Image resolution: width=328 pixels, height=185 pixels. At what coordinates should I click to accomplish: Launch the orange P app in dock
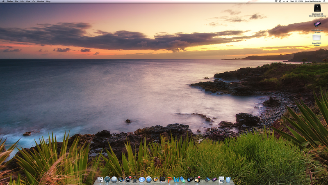[x=169, y=180]
